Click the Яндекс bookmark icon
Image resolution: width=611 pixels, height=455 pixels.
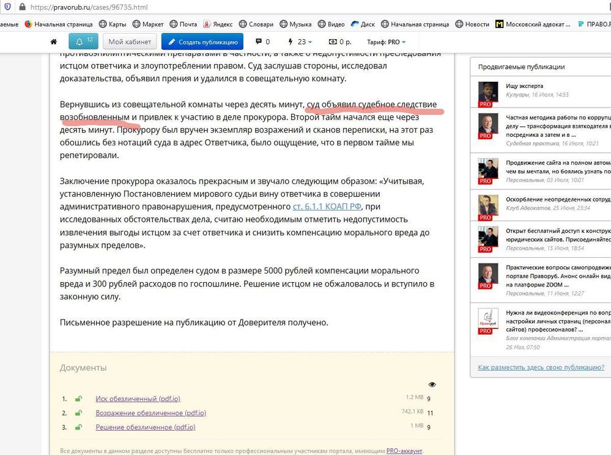(207, 24)
